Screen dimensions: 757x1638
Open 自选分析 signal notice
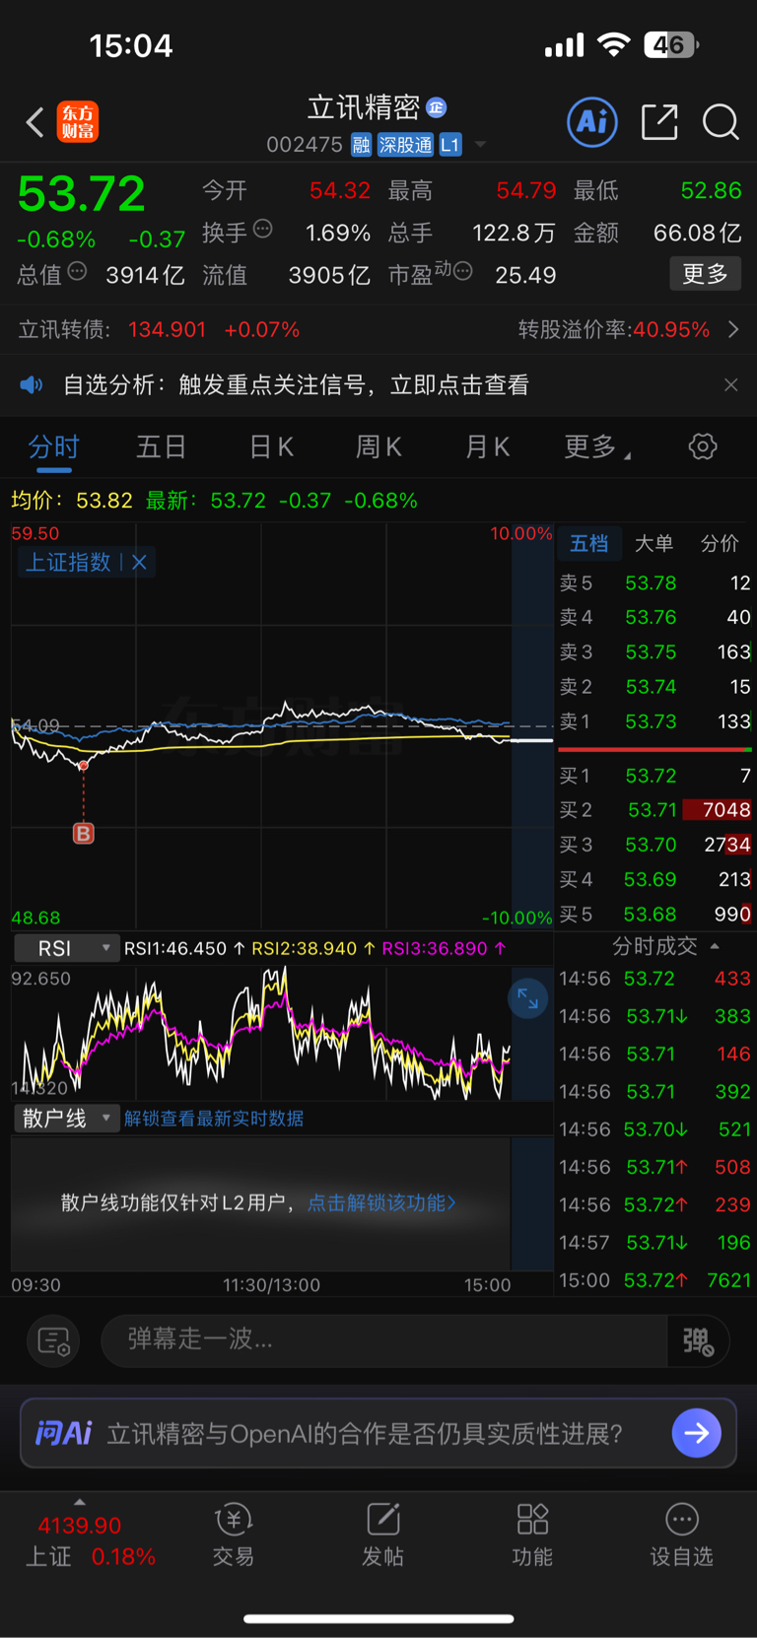[296, 384]
